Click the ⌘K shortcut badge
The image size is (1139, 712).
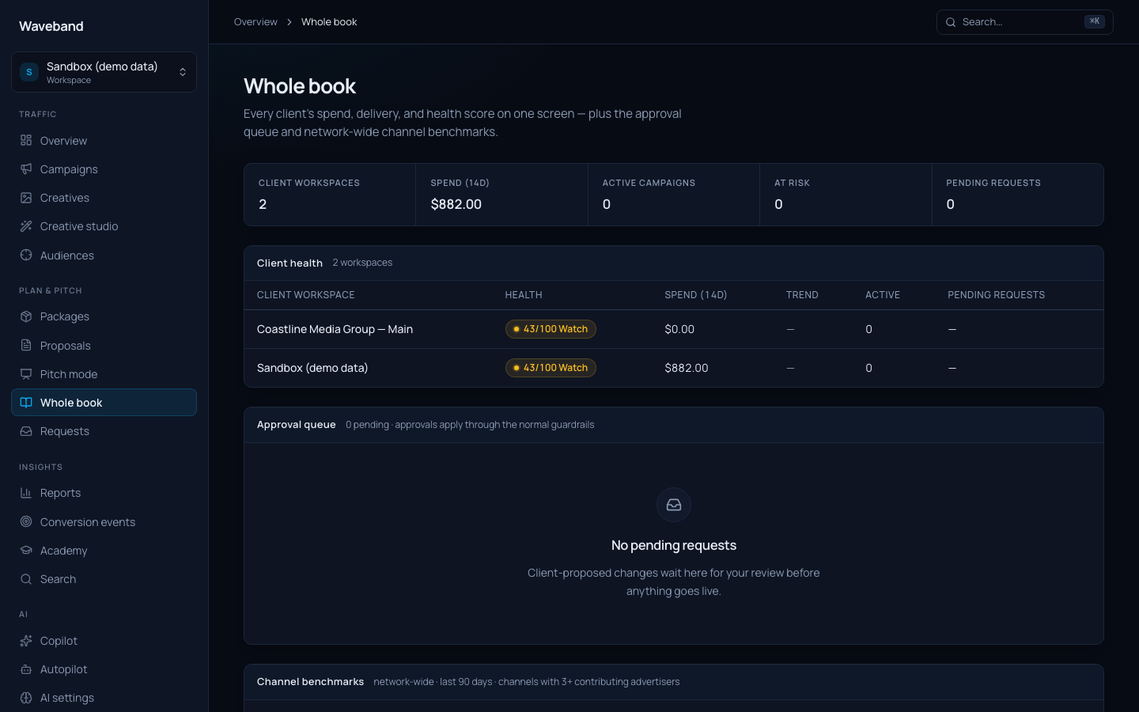[x=1095, y=21]
